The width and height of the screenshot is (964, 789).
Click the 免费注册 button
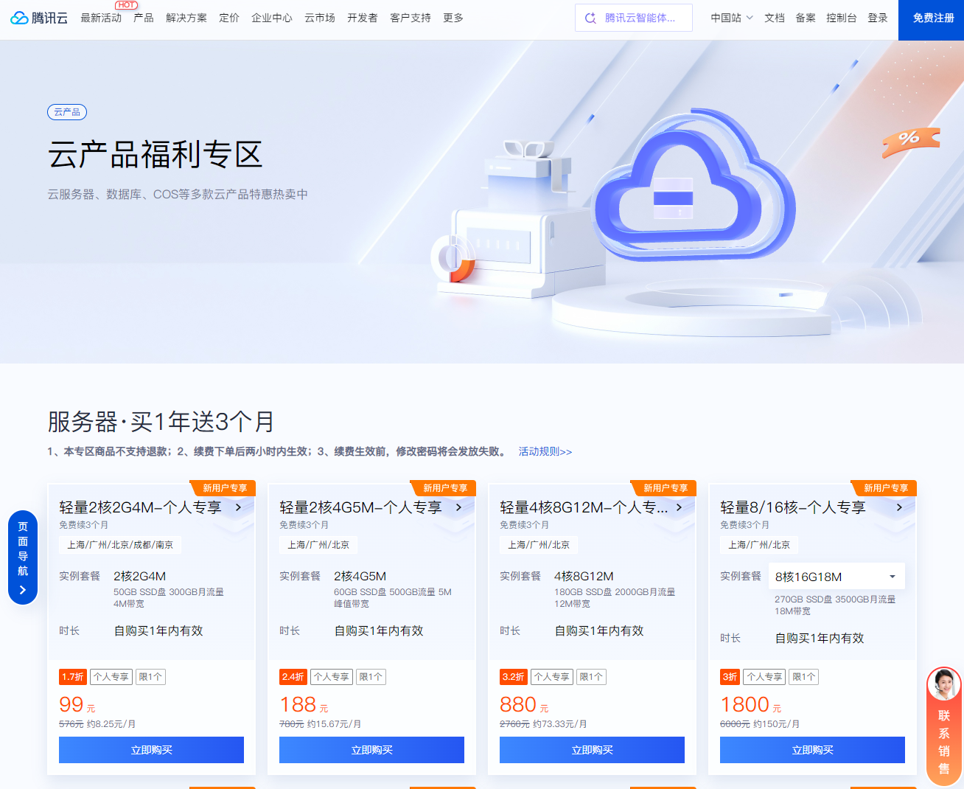[x=932, y=18]
